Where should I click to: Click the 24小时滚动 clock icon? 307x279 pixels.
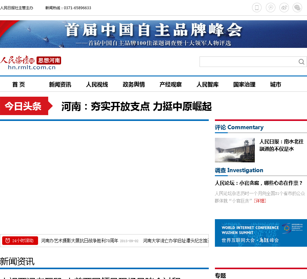[8, 241]
